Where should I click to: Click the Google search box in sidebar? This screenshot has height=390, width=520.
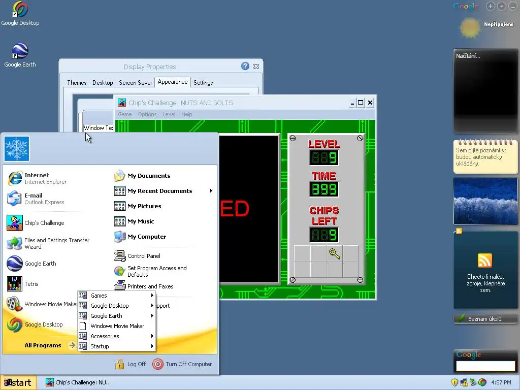pos(485,366)
